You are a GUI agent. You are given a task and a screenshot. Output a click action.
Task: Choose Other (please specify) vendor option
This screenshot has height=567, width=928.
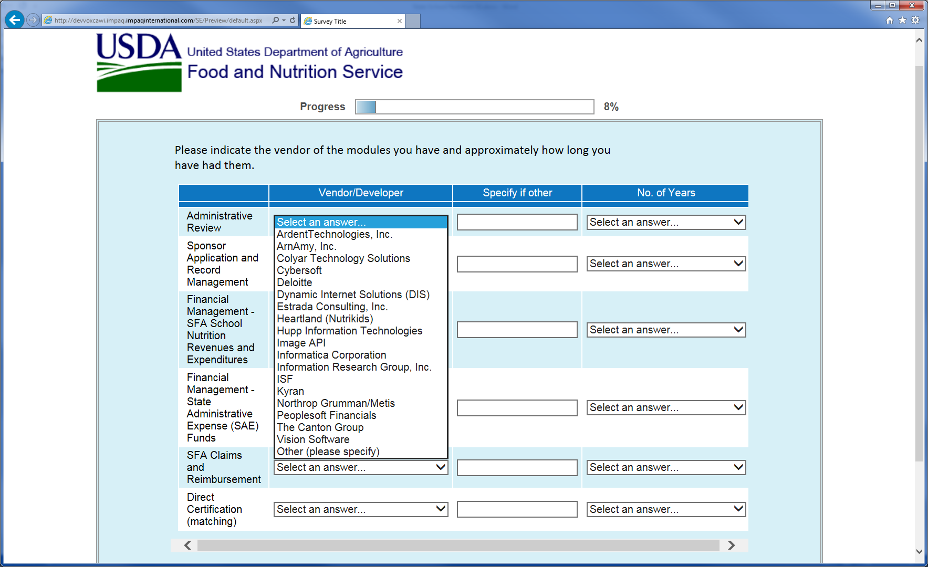(x=328, y=451)
